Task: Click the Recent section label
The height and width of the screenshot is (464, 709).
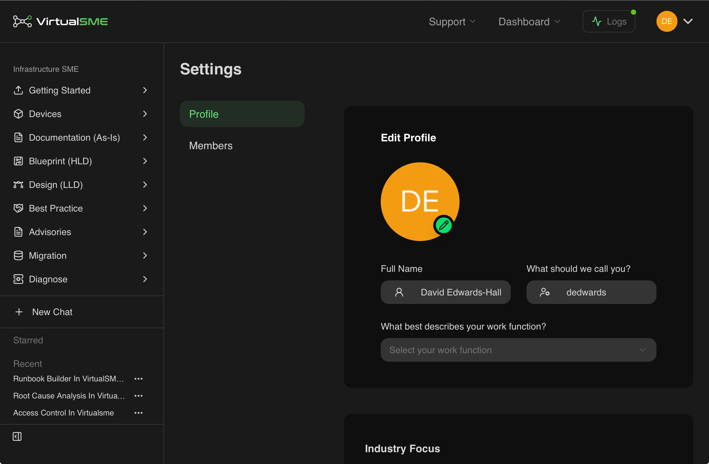Action: click(x=28, y=364)
